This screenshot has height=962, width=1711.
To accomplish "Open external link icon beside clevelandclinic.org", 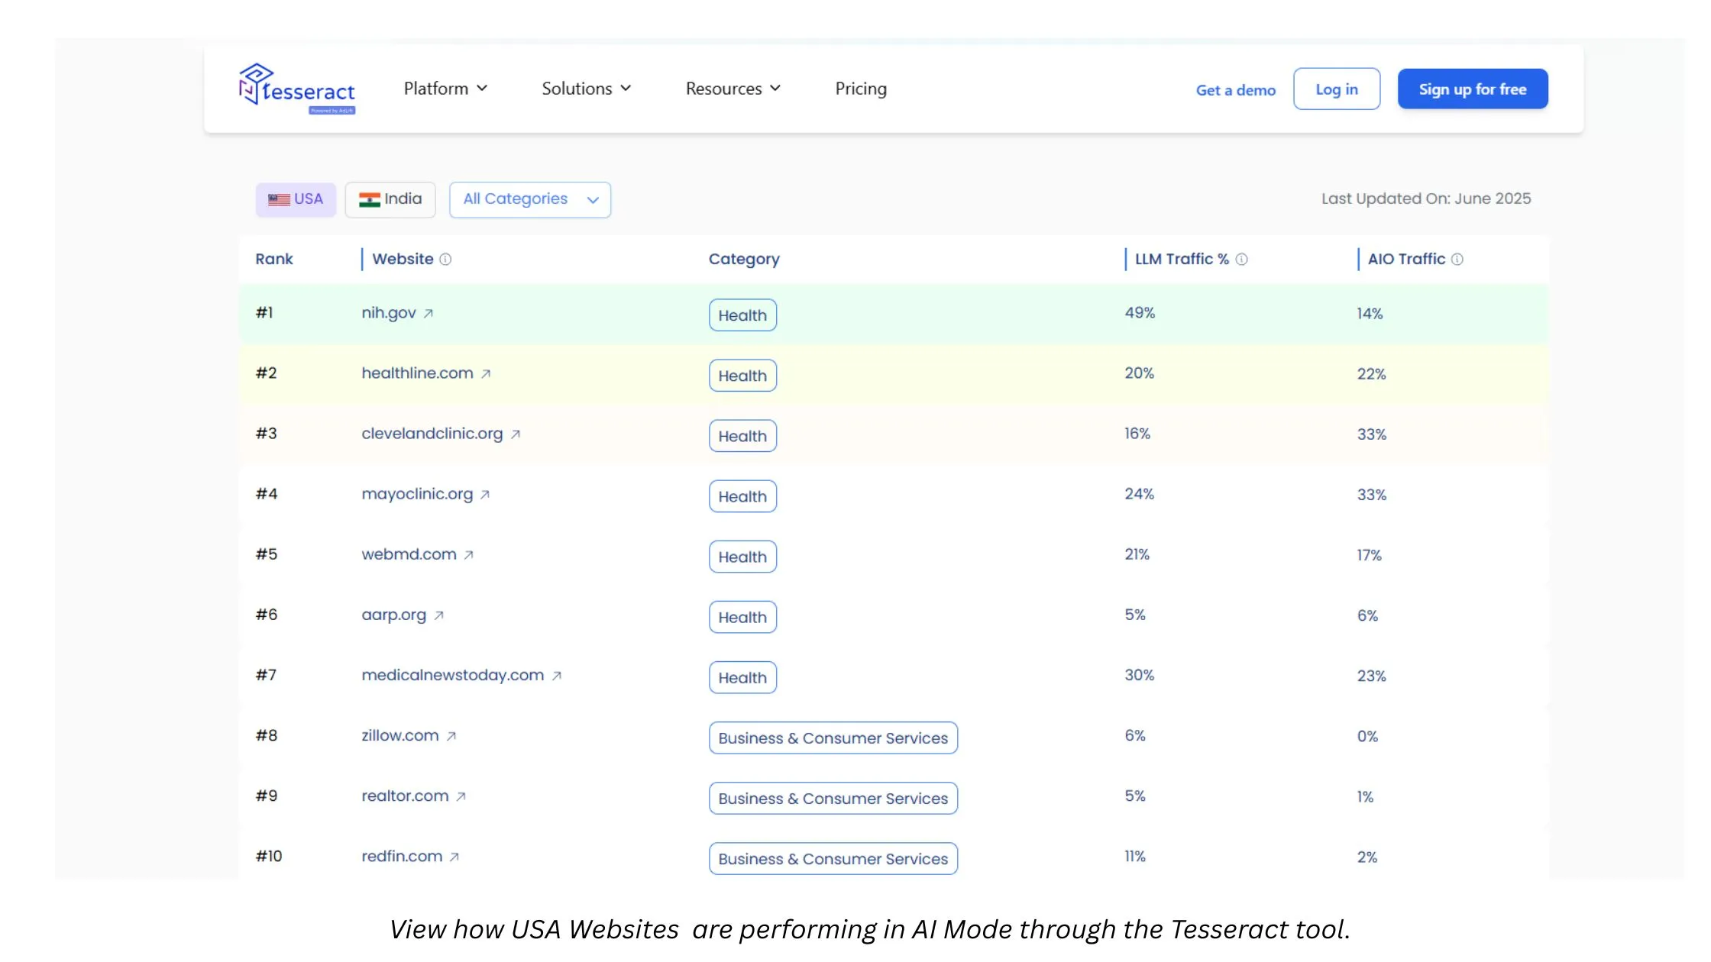I will [x=516, y=434].
